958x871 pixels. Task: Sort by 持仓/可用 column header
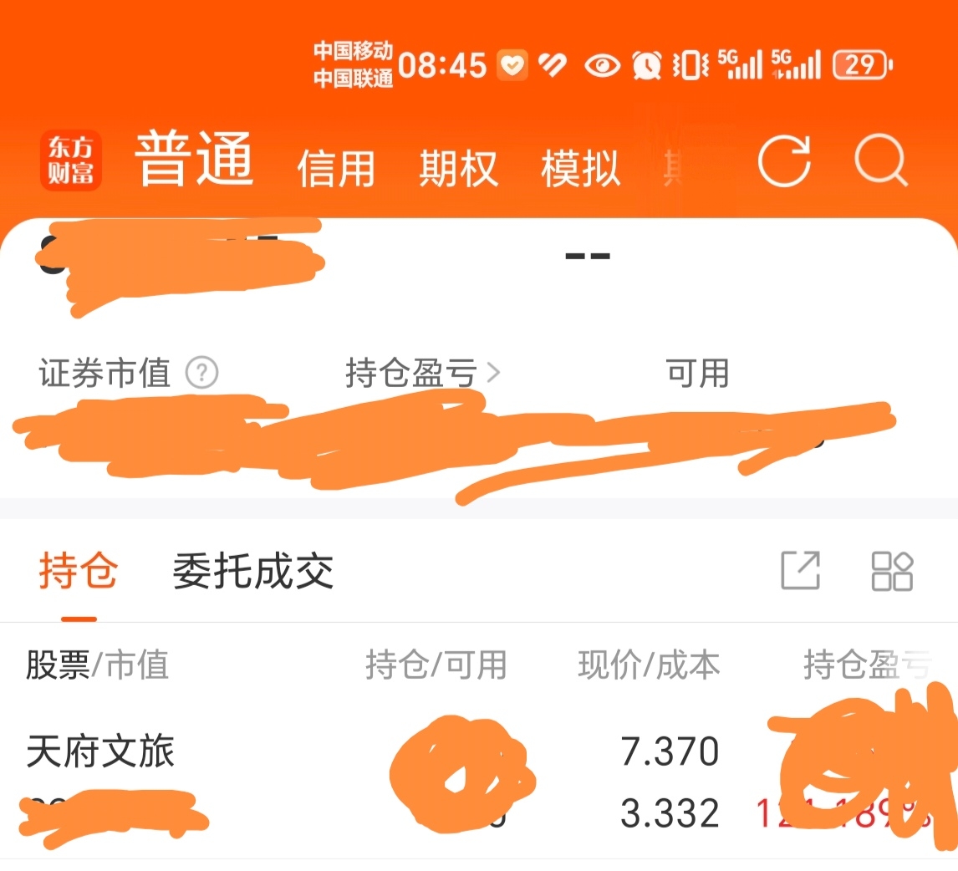point(436,665)
